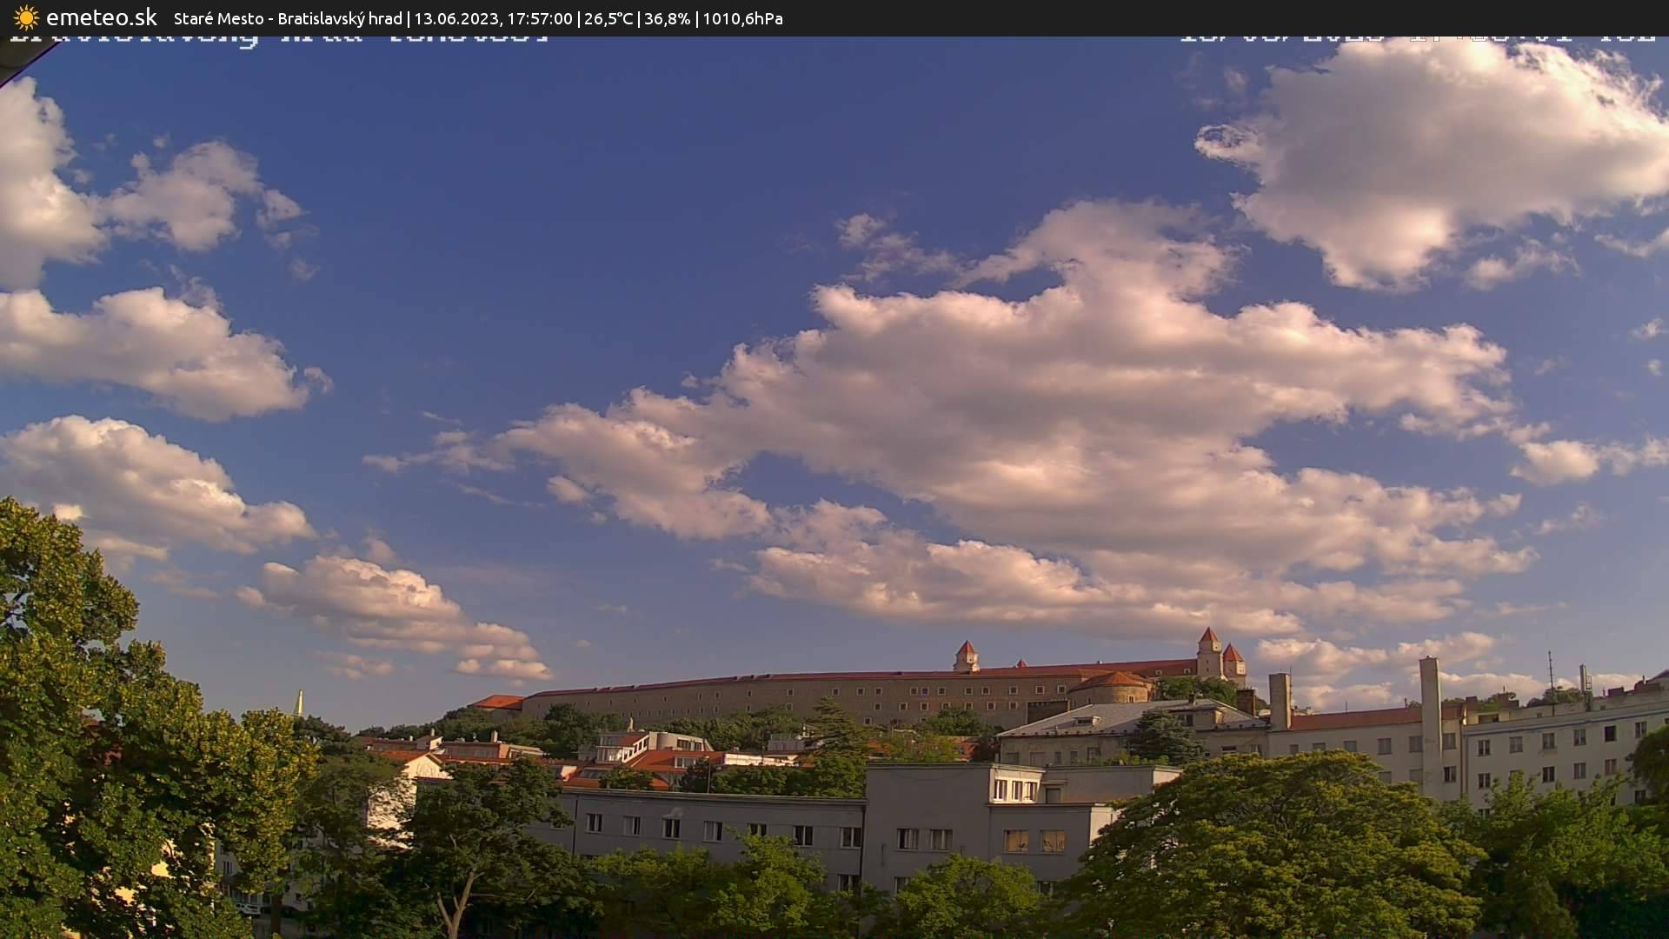Click the 1010,6hPa pressure value
The width and height of the screenshot is (1669, 939).
click(x=742, y=18)
